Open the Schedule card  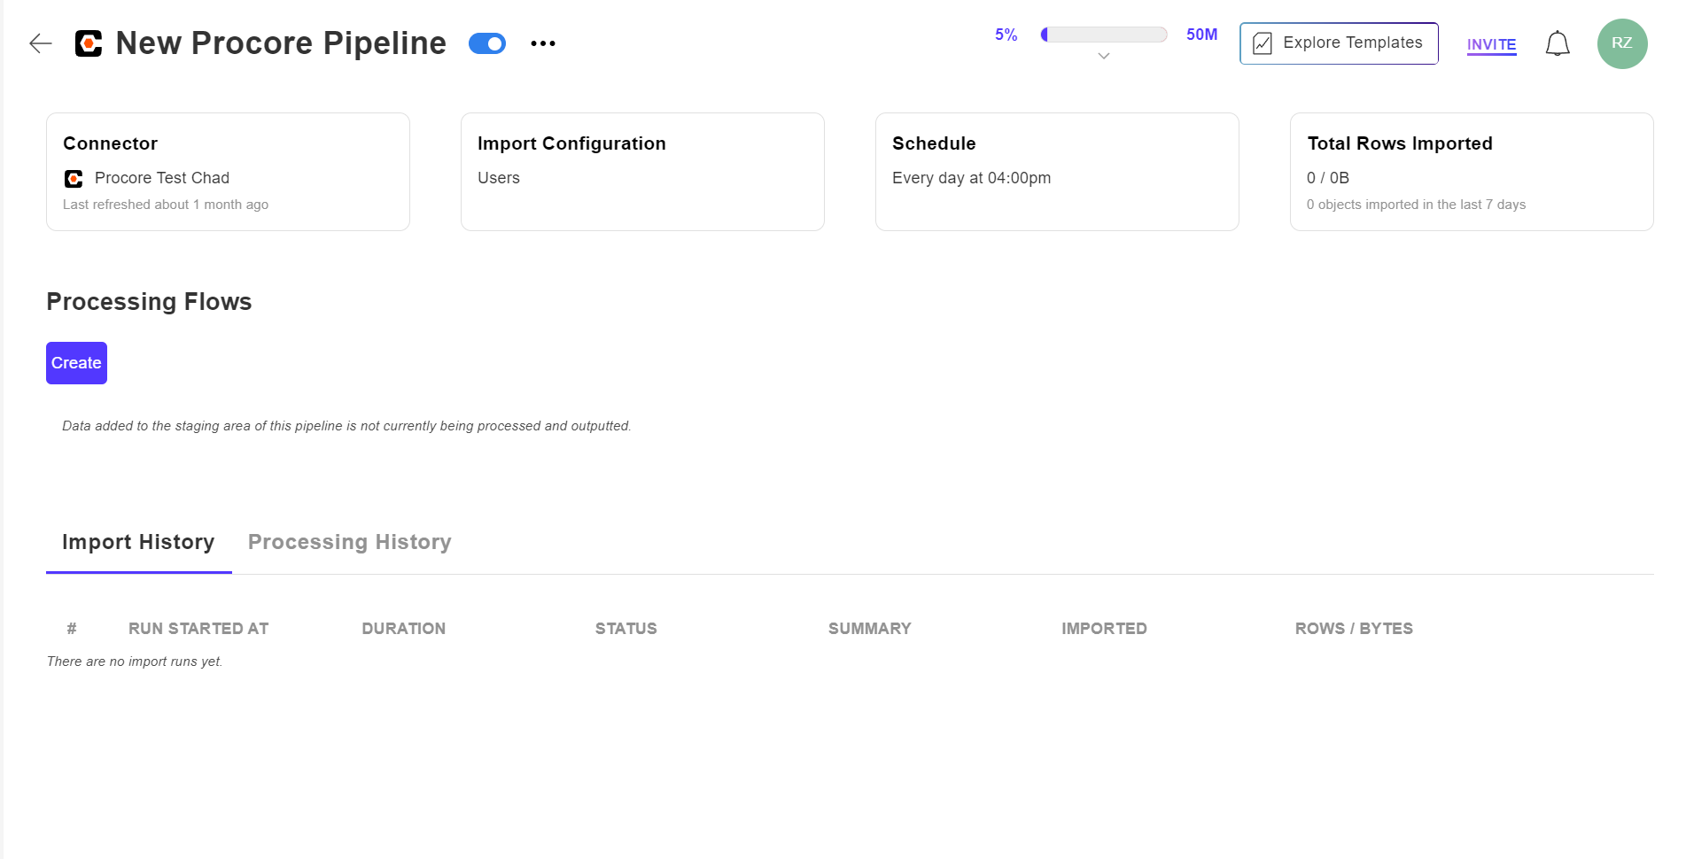coord(1057,172)
